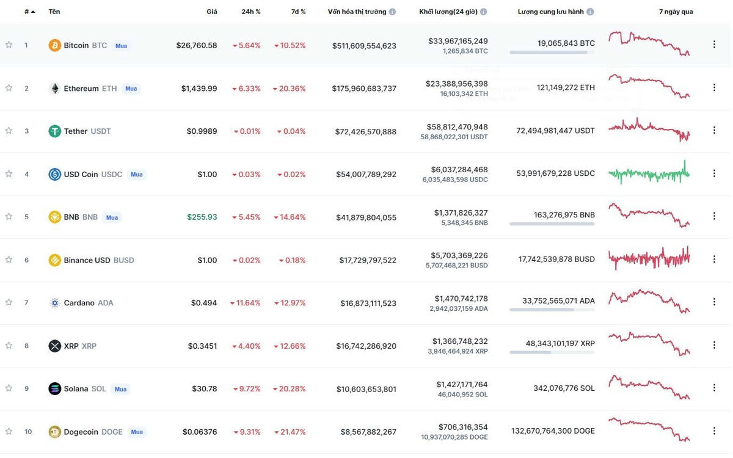This screenshot has width=733, height=458.
Task: Open the three-dot menu for Ethereum row
Action: (714, 87)
